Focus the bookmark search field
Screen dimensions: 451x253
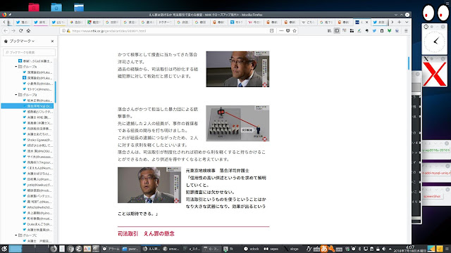pyautogui.click(x=30, y=52)
